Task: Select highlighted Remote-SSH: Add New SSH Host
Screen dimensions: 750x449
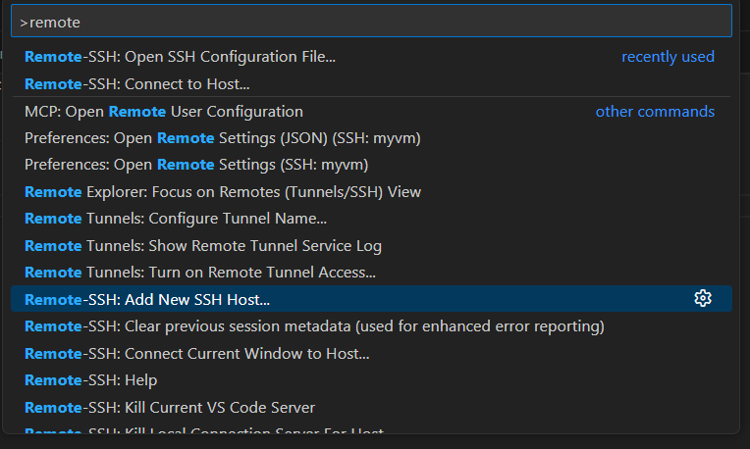Action: (x=147, y=299)
